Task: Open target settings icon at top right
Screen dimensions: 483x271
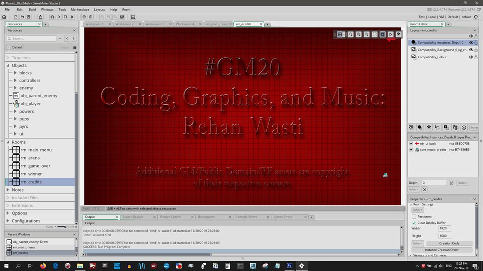Action: (476, 17)
